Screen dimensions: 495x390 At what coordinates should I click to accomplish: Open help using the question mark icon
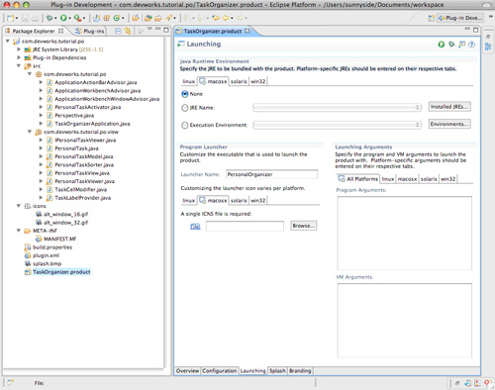472,45
